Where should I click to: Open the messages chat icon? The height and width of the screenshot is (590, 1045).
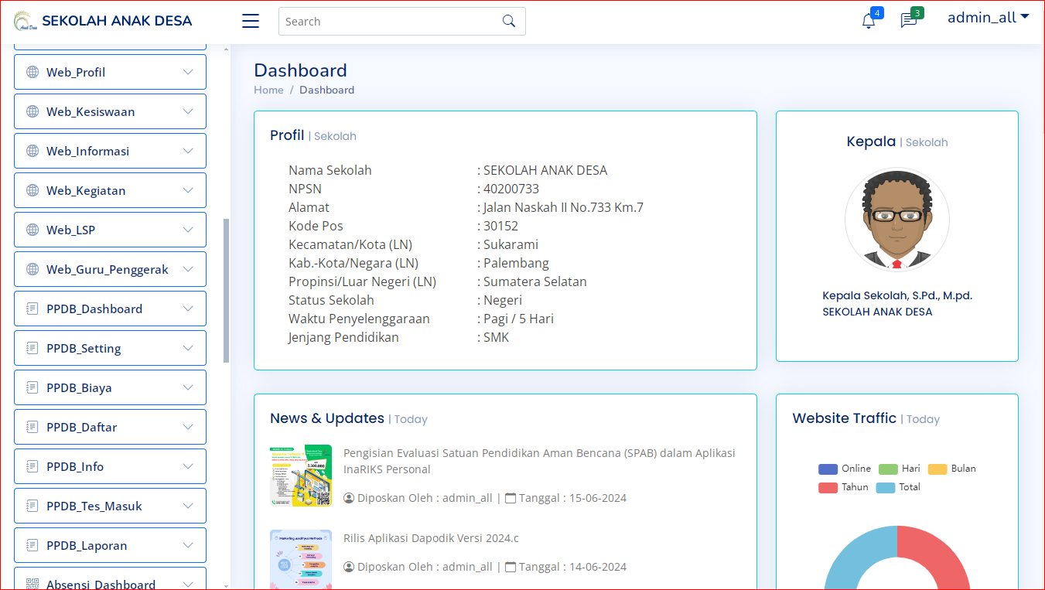tap(909, 21)
